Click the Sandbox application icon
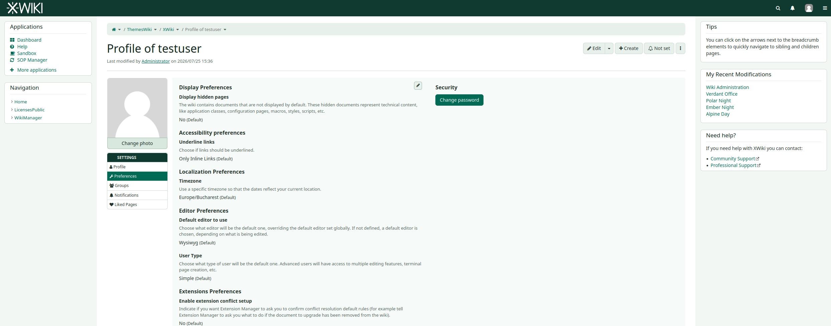The image size is (831, 326). pos(12,53)
